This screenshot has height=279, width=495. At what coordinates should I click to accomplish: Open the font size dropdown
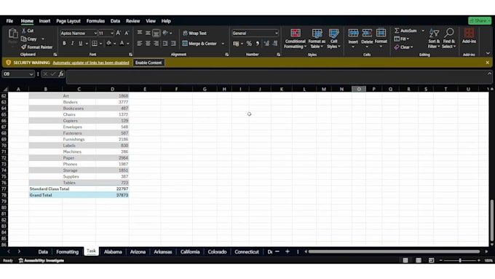(x=112, y=34)
